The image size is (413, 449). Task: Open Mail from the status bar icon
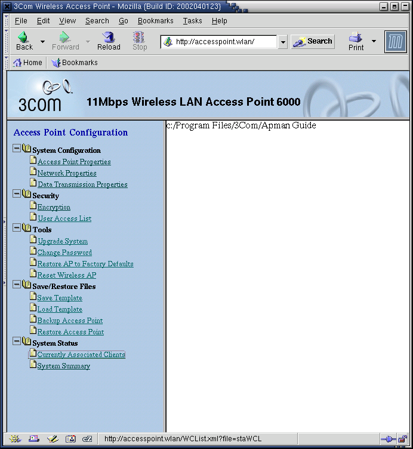34,438
